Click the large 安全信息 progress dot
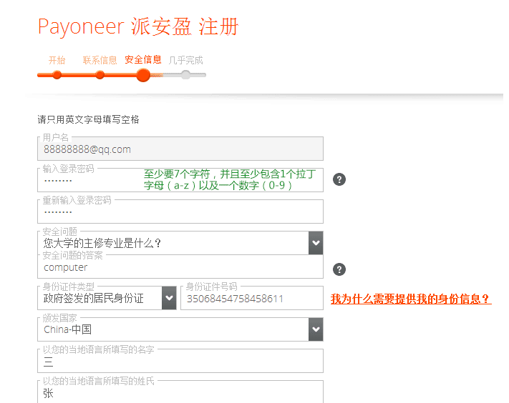The height and width of the screenshot is (403, 509). [x=143, y=75]
